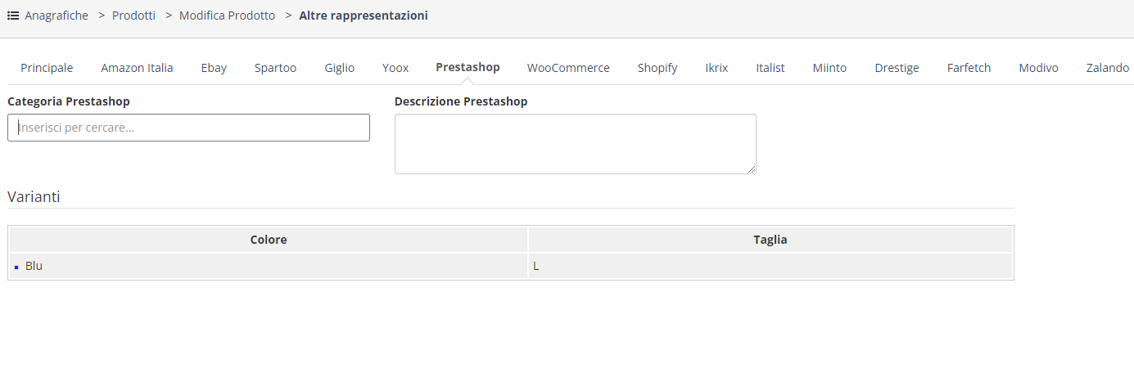Click the Colore column header
This screenshot has width=1134, height=382.
269,240
